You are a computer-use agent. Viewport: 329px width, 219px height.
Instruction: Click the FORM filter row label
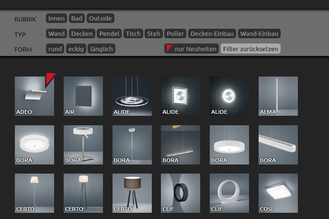coord(23,49)
